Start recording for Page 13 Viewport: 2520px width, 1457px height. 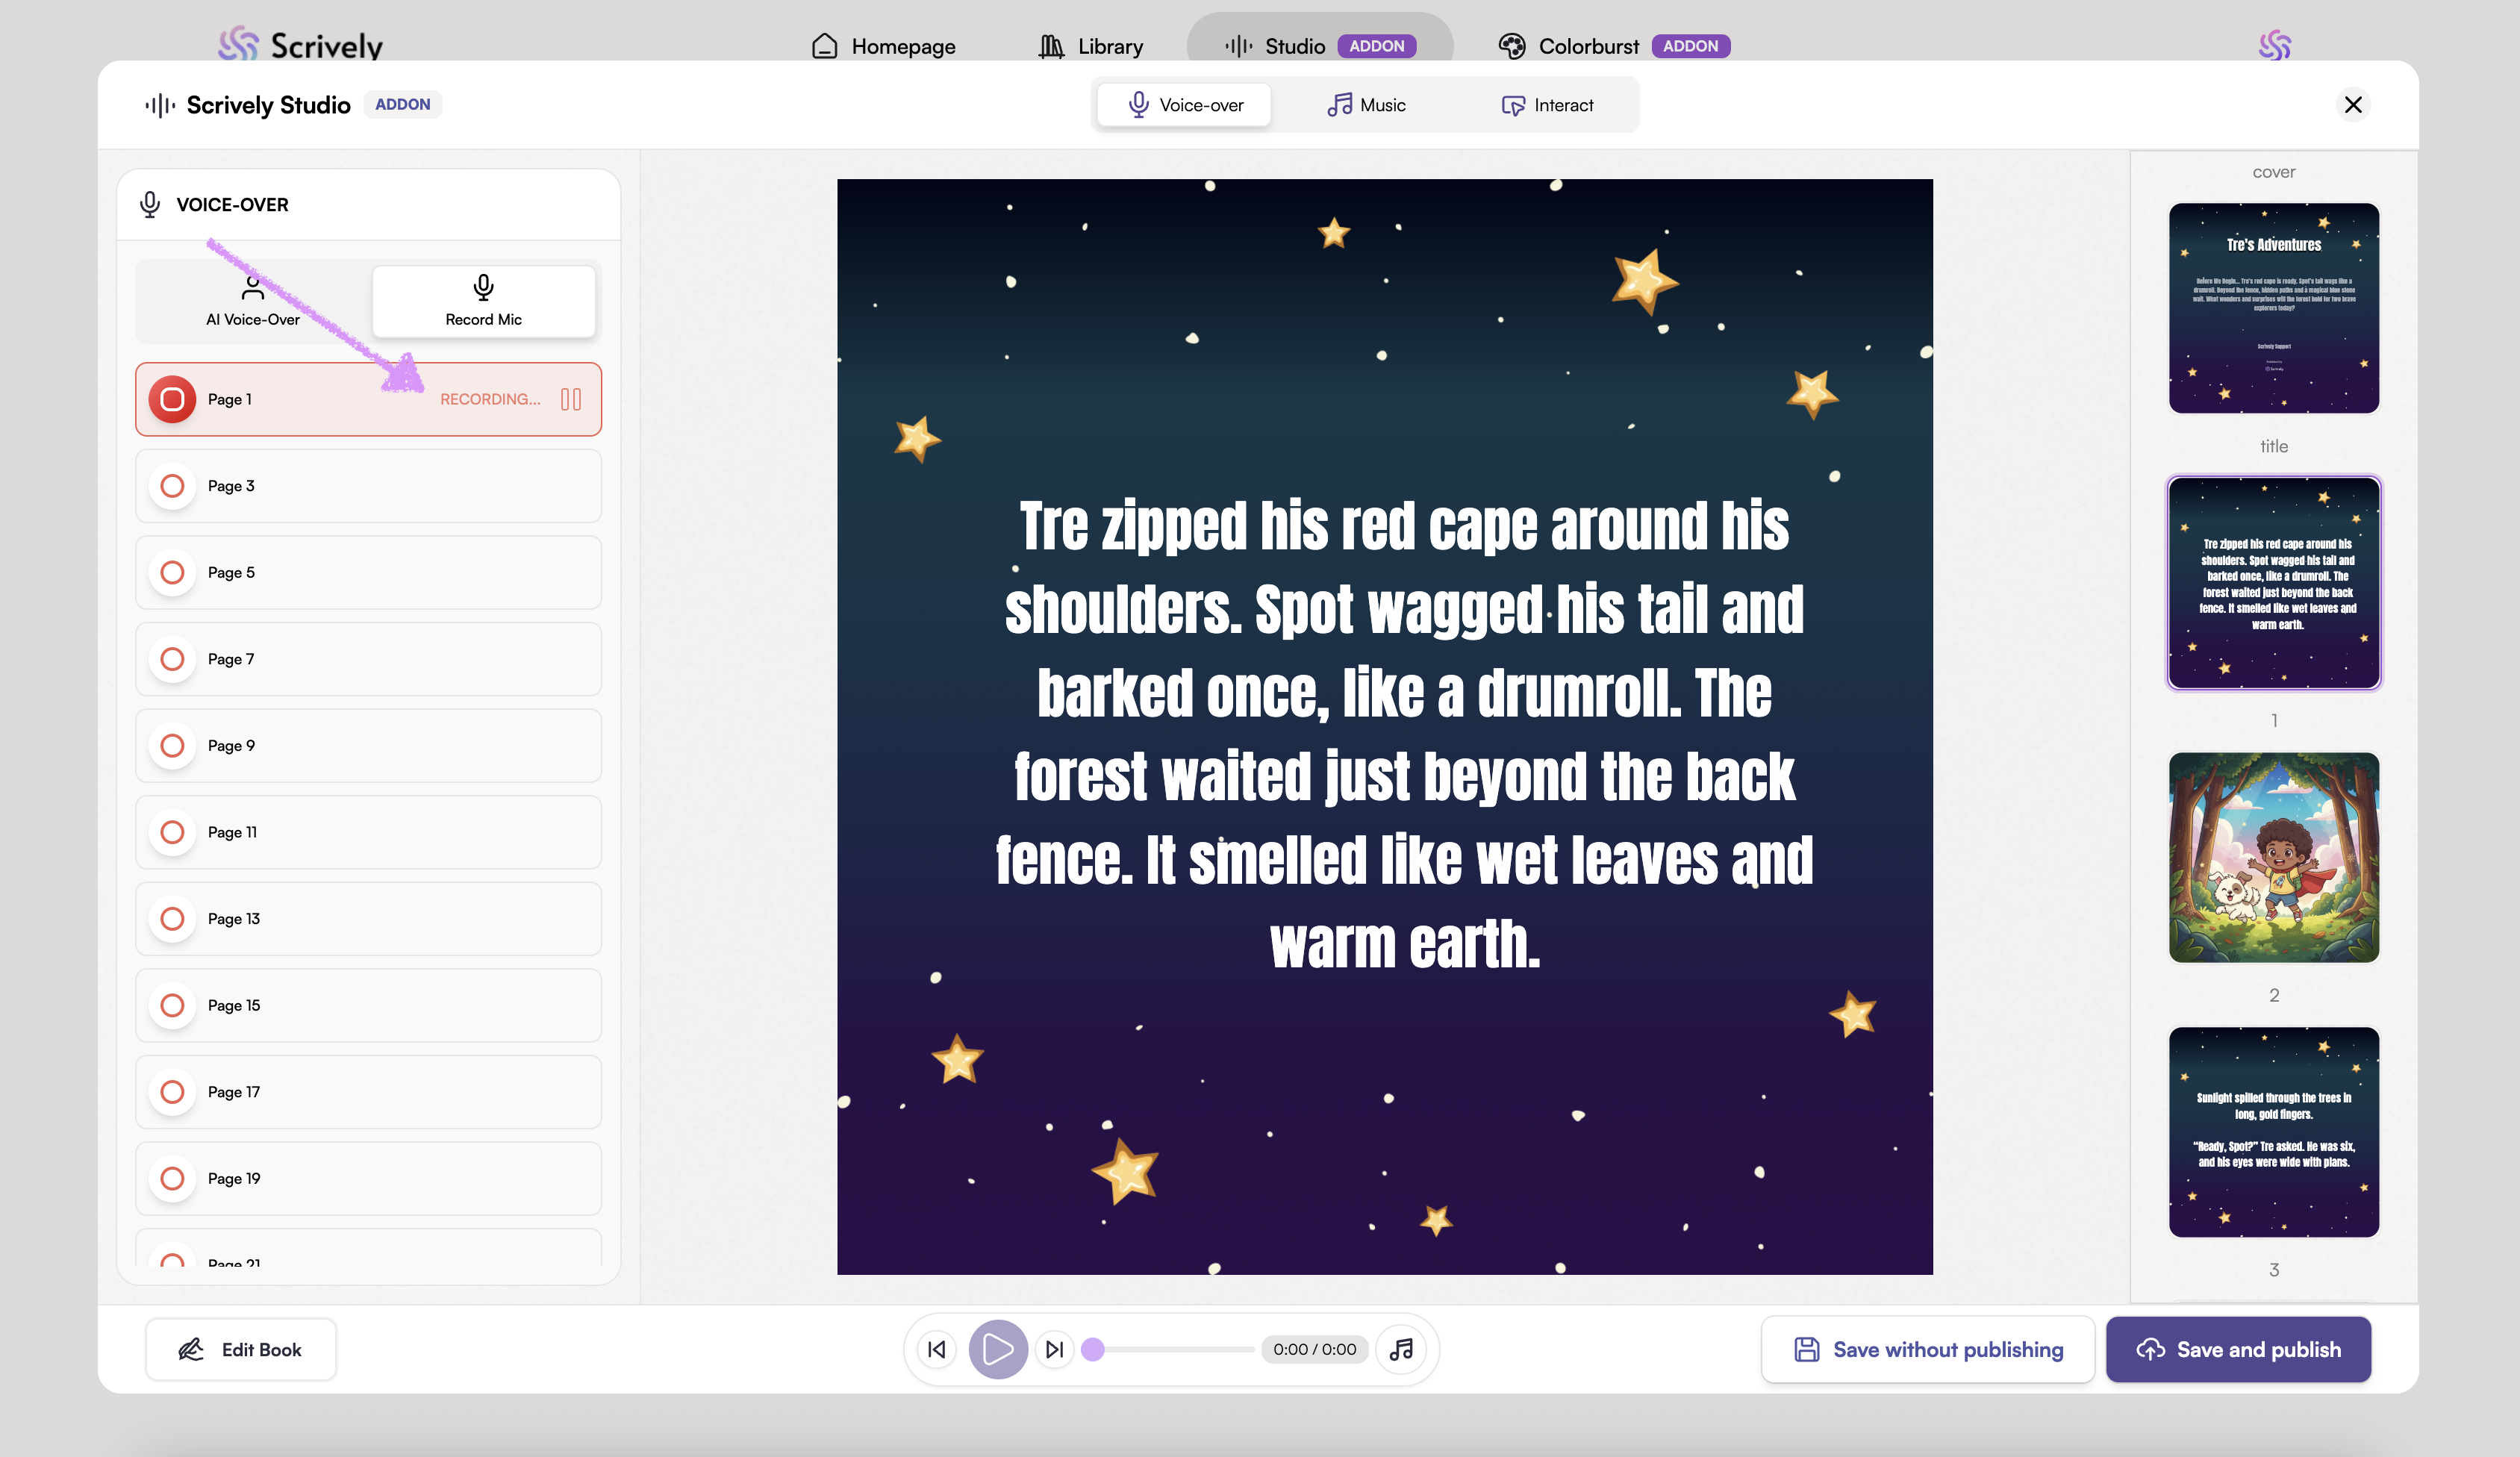tap(172, 919)
